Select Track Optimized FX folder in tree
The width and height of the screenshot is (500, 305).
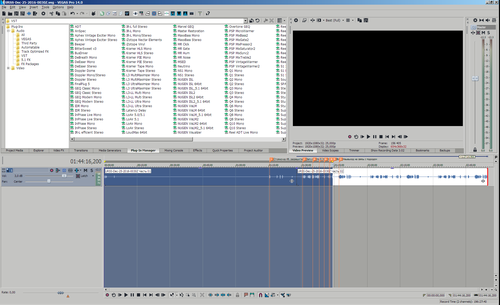click(x=35, y=52)
